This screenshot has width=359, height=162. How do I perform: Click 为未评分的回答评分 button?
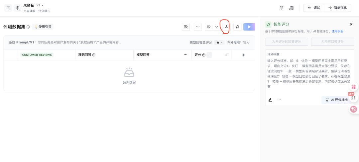coord(287,42)
